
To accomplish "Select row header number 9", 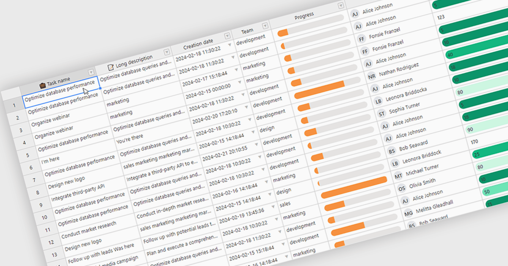I will pyautogui.click(x=41, y=206).
